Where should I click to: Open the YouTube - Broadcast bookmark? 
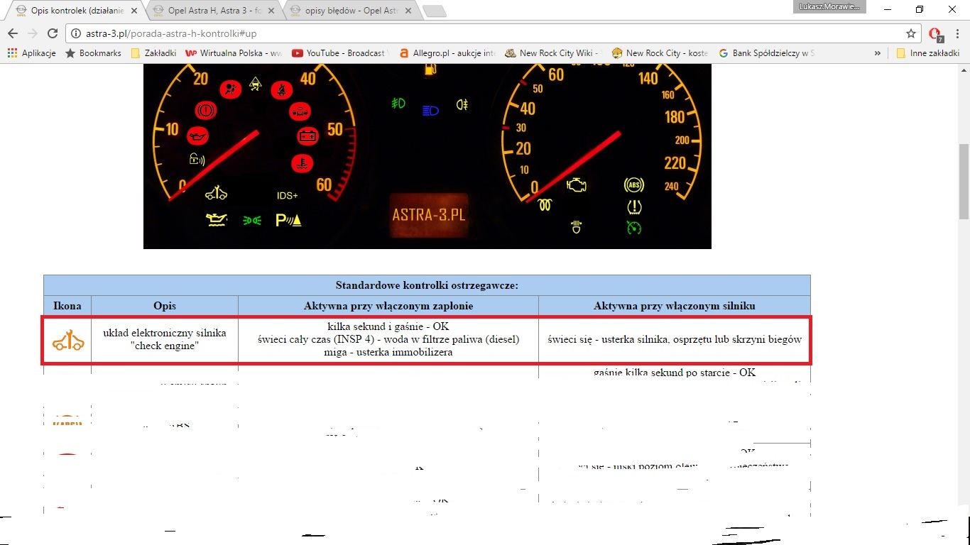(338, 53)
